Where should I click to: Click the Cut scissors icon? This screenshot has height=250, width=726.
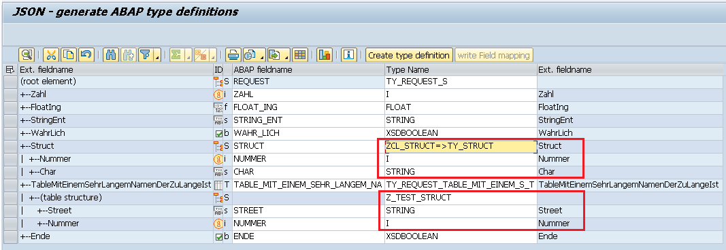tap(51, 55)
